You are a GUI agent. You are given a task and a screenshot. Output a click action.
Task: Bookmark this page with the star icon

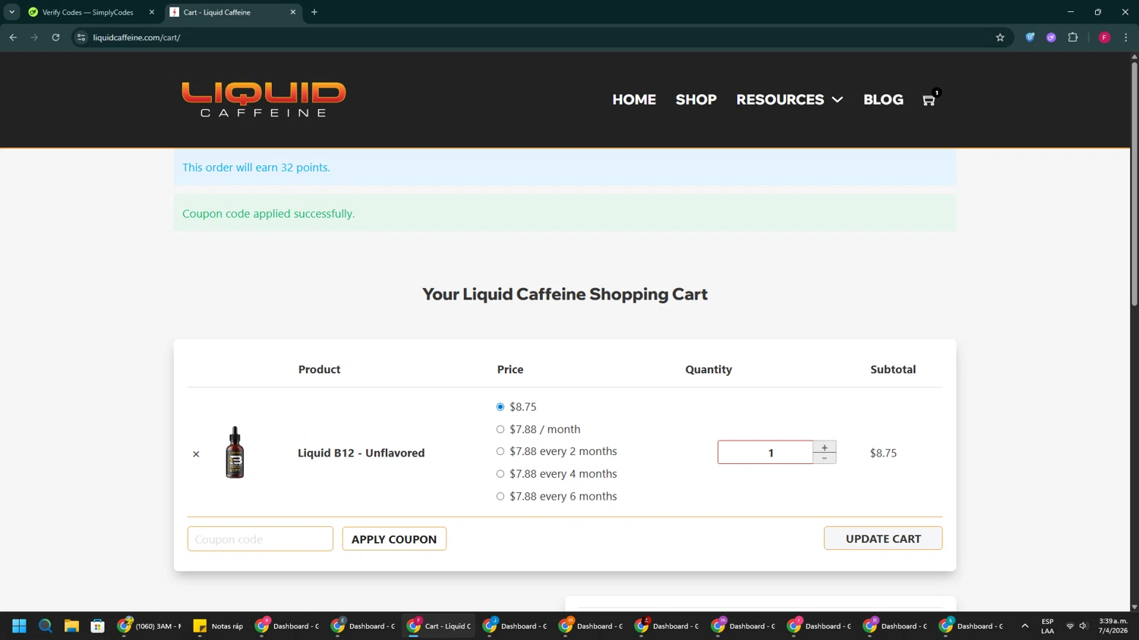(x=1000, y=37)
